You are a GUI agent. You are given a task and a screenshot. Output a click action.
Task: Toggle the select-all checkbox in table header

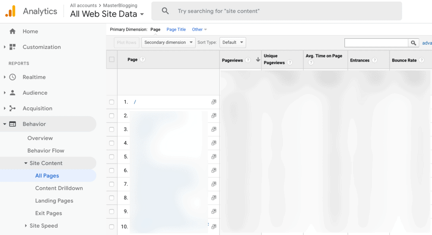111,60
